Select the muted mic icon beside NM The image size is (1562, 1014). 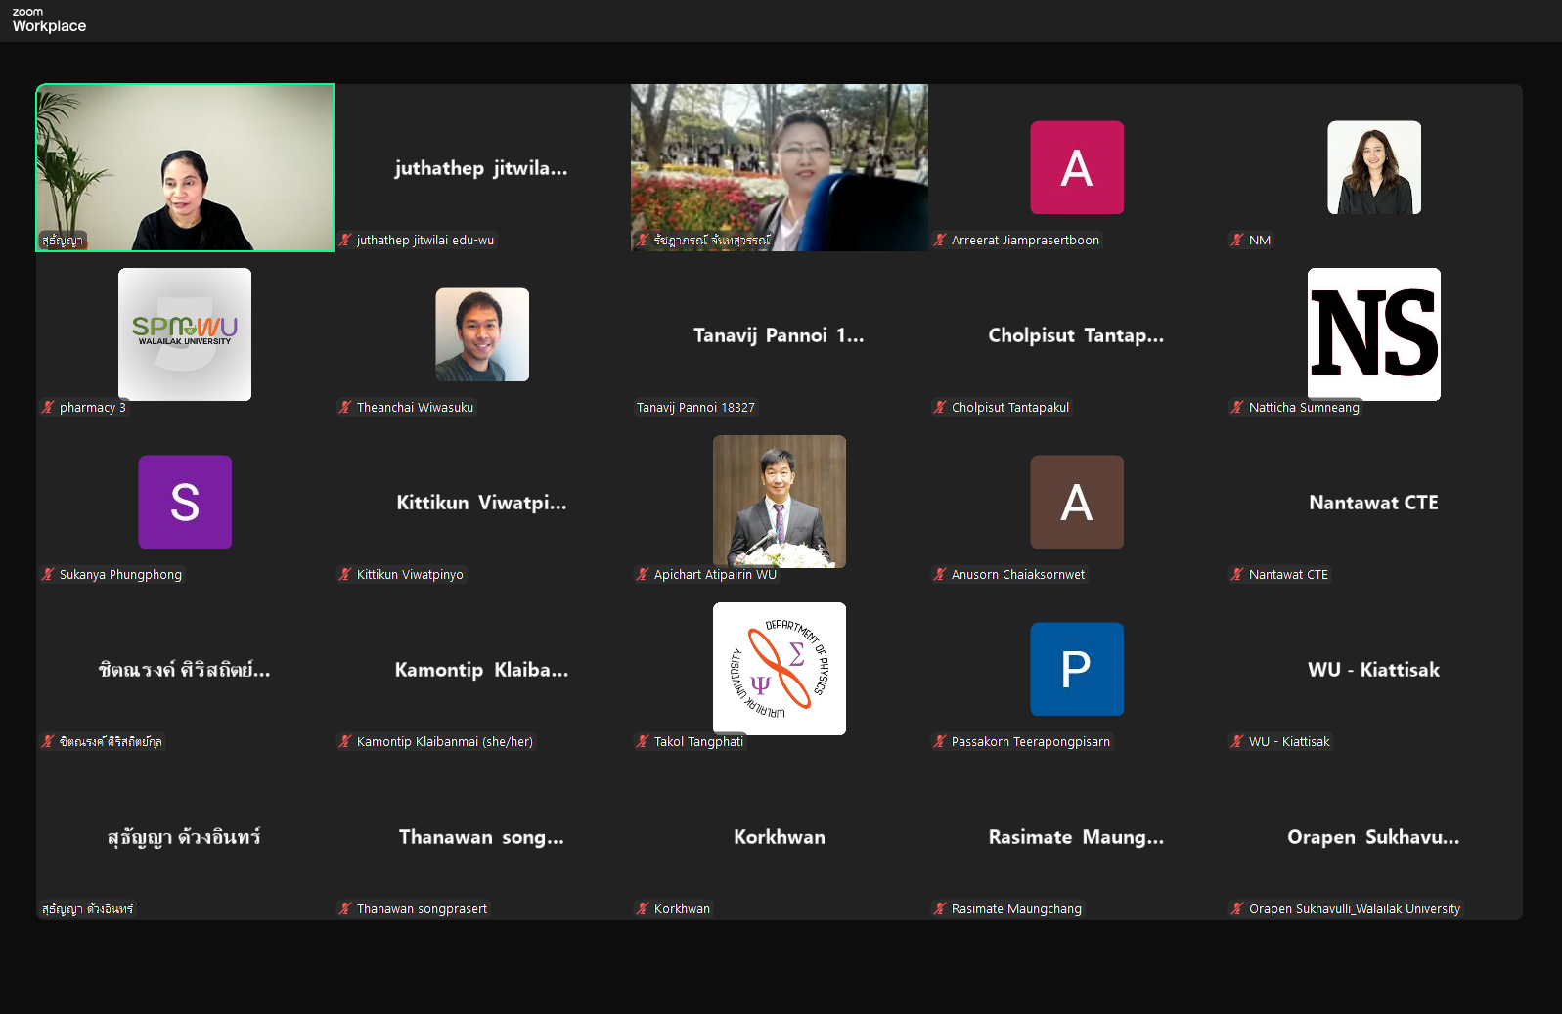pos(1237,241)
